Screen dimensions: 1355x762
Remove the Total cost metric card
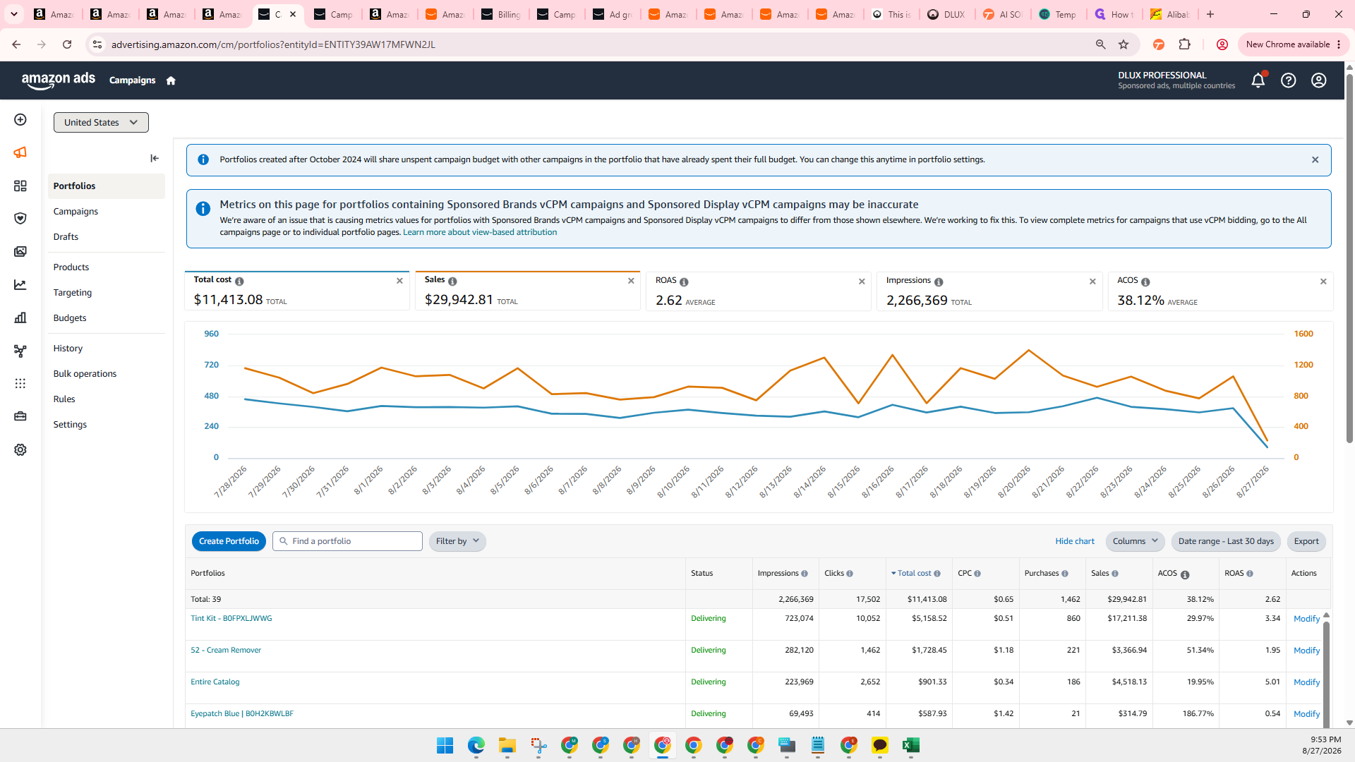point(399,281)
